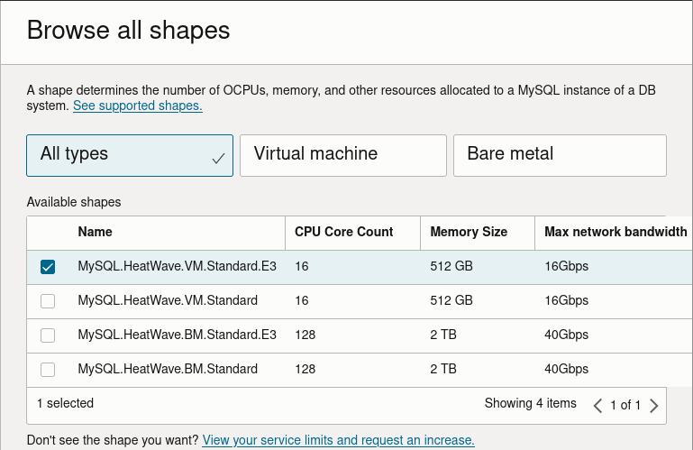The width and height of the screenshot is (693, 450).
Task: Click the MySQL.HeatWave.VM.Standard shape name
Action: click(x=168, y=300)
